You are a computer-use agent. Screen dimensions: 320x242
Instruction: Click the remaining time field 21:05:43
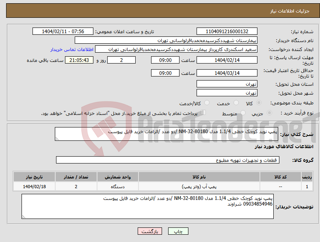pyautogui.click(x=79, y=60)
